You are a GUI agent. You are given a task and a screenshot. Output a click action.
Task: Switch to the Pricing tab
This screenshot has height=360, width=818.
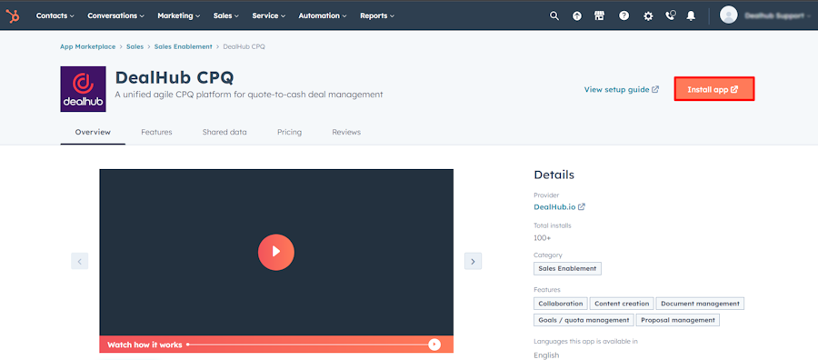(x=290, y=133)
